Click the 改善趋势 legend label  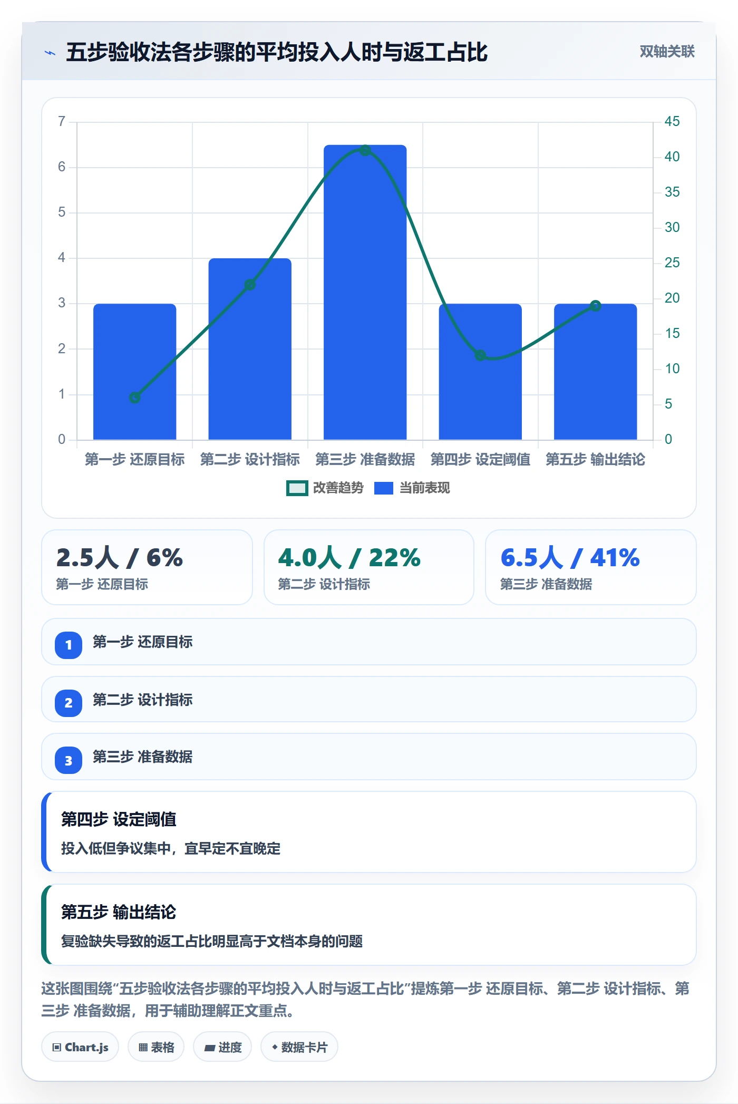coord(338,488)
